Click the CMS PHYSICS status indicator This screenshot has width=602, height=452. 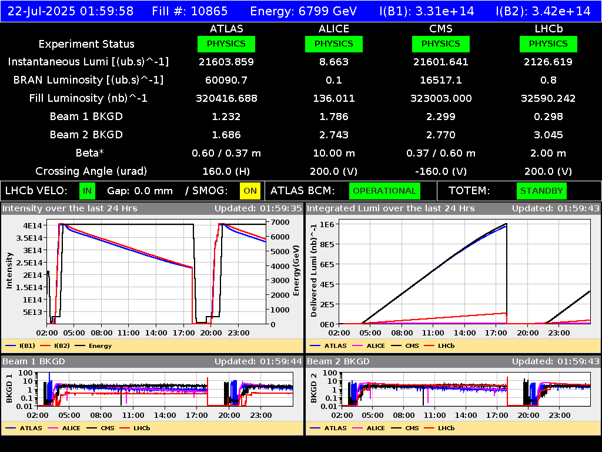pyautogui.click(x=441, y=44)
